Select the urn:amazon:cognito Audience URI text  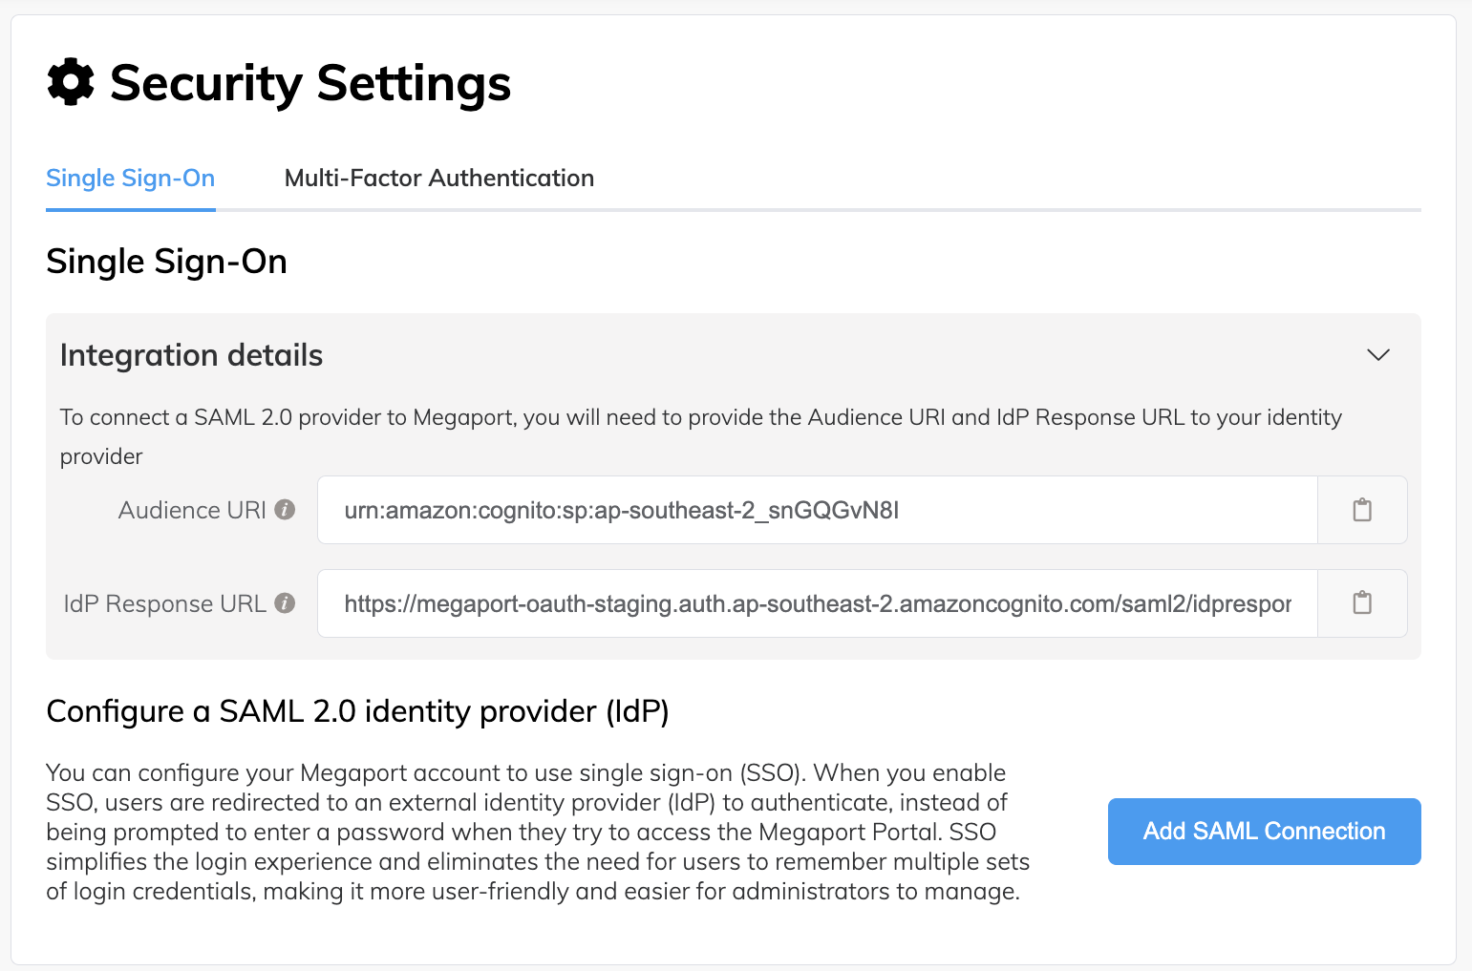(x=621, y=510)
